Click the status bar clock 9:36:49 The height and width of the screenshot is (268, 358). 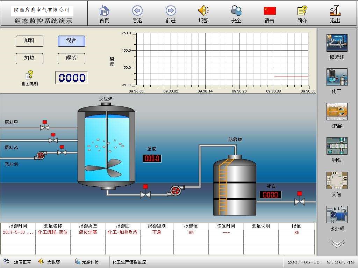click(x=341, y=262)
